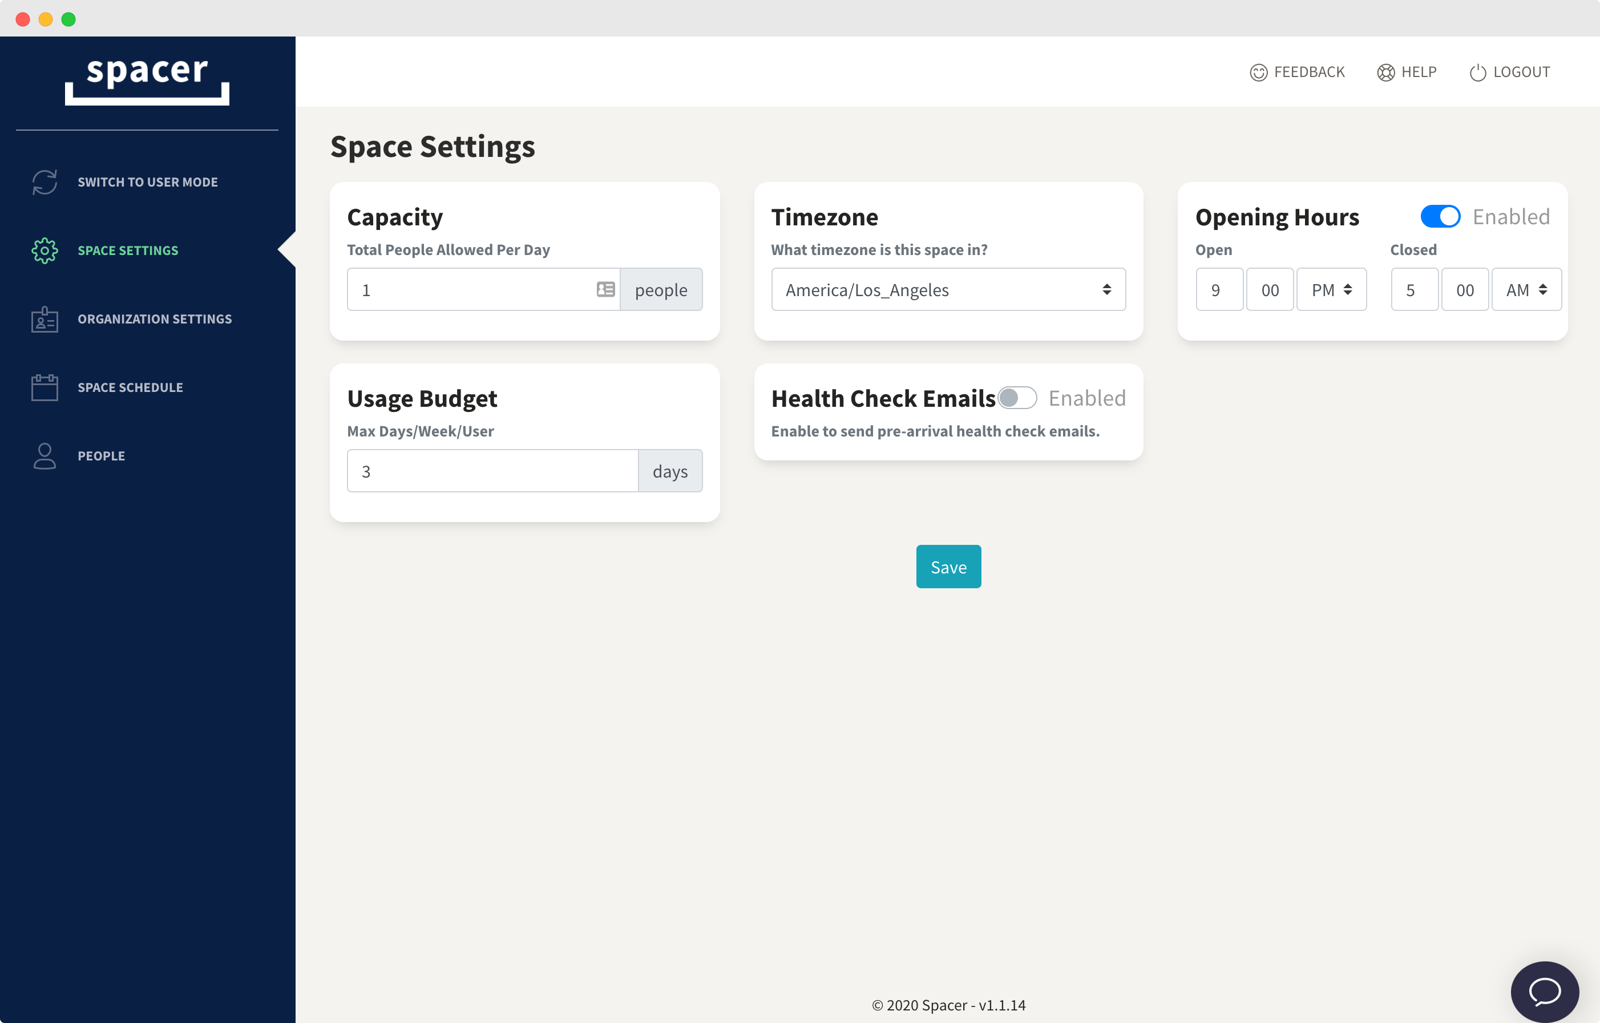Click the Usage Budget days input field

point(492,470)
